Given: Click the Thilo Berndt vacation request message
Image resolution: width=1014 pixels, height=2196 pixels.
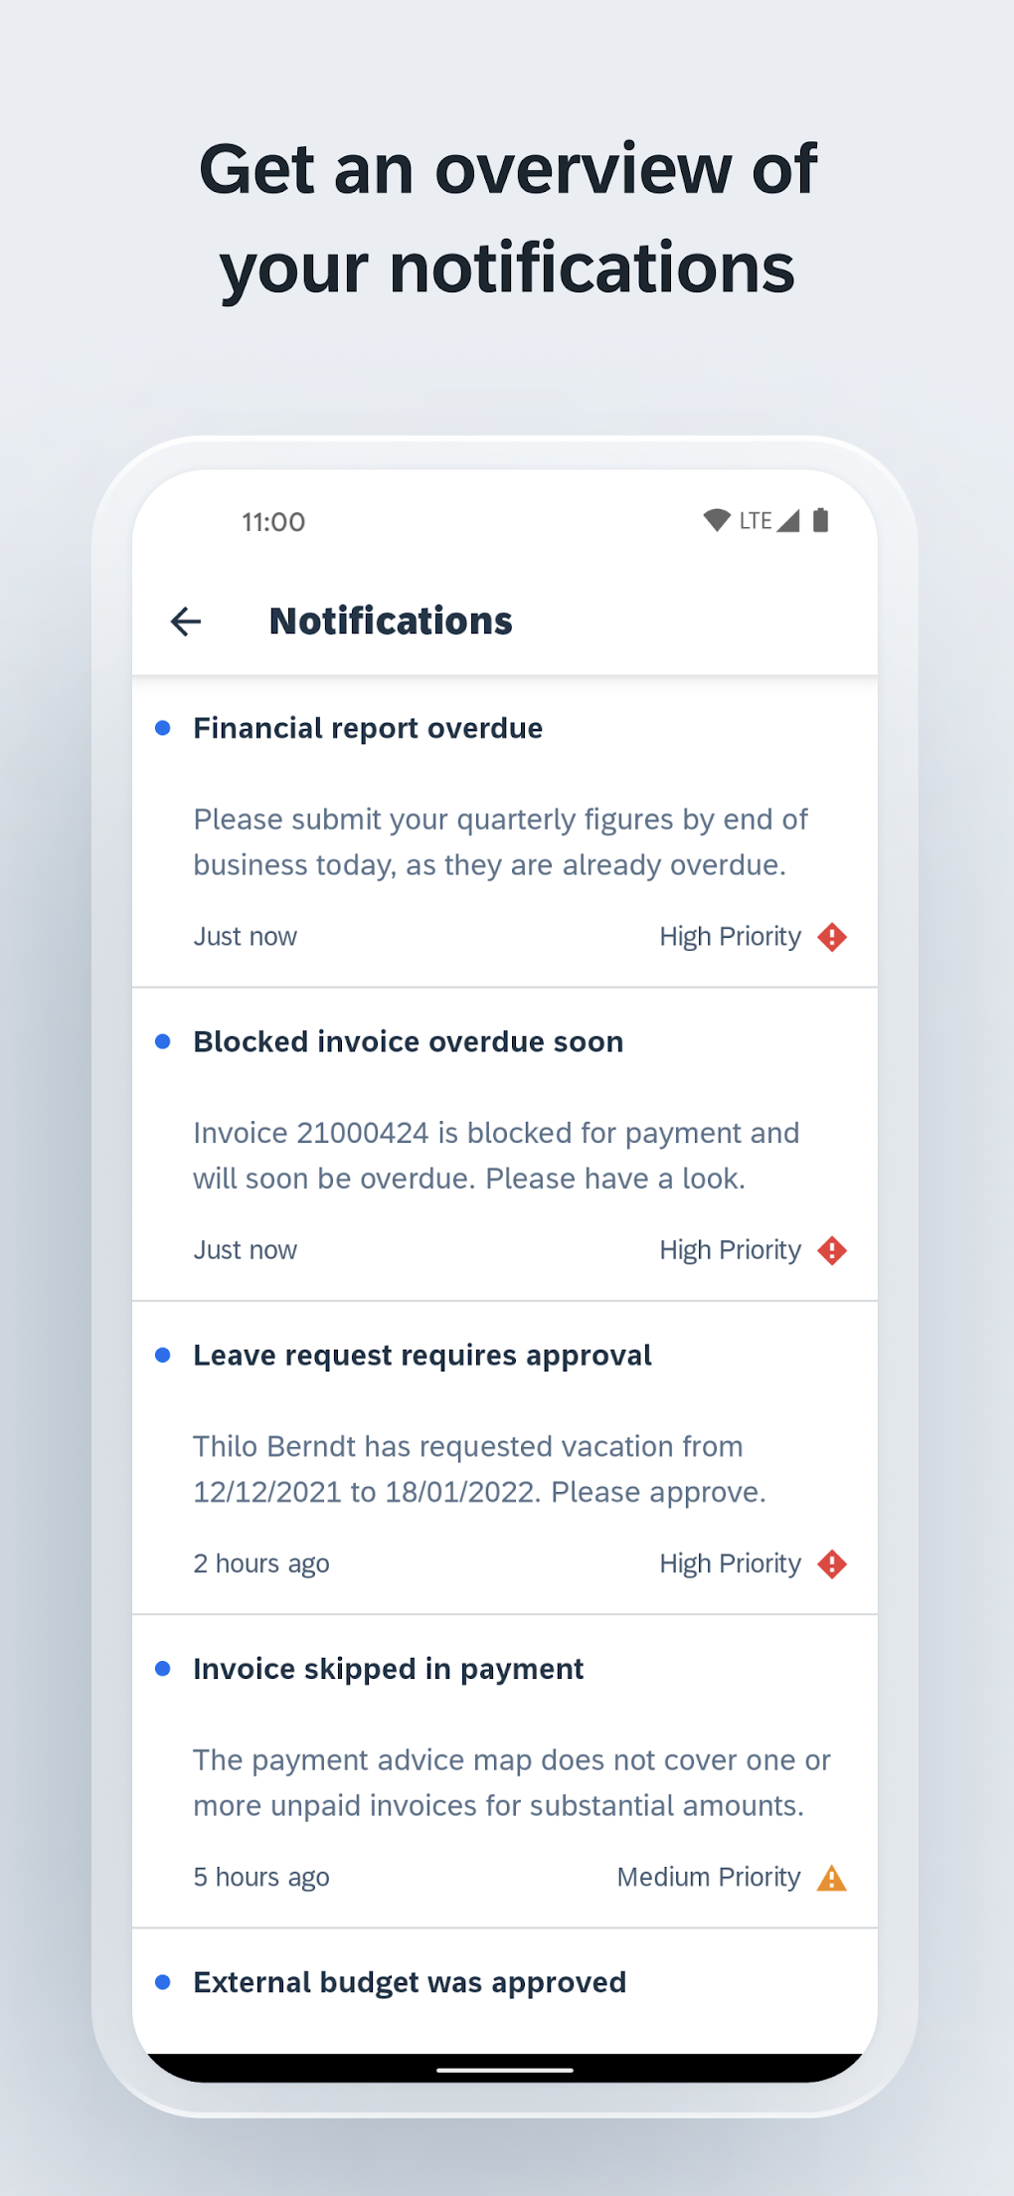Looking at the screenshot, I should point(479,1469).
